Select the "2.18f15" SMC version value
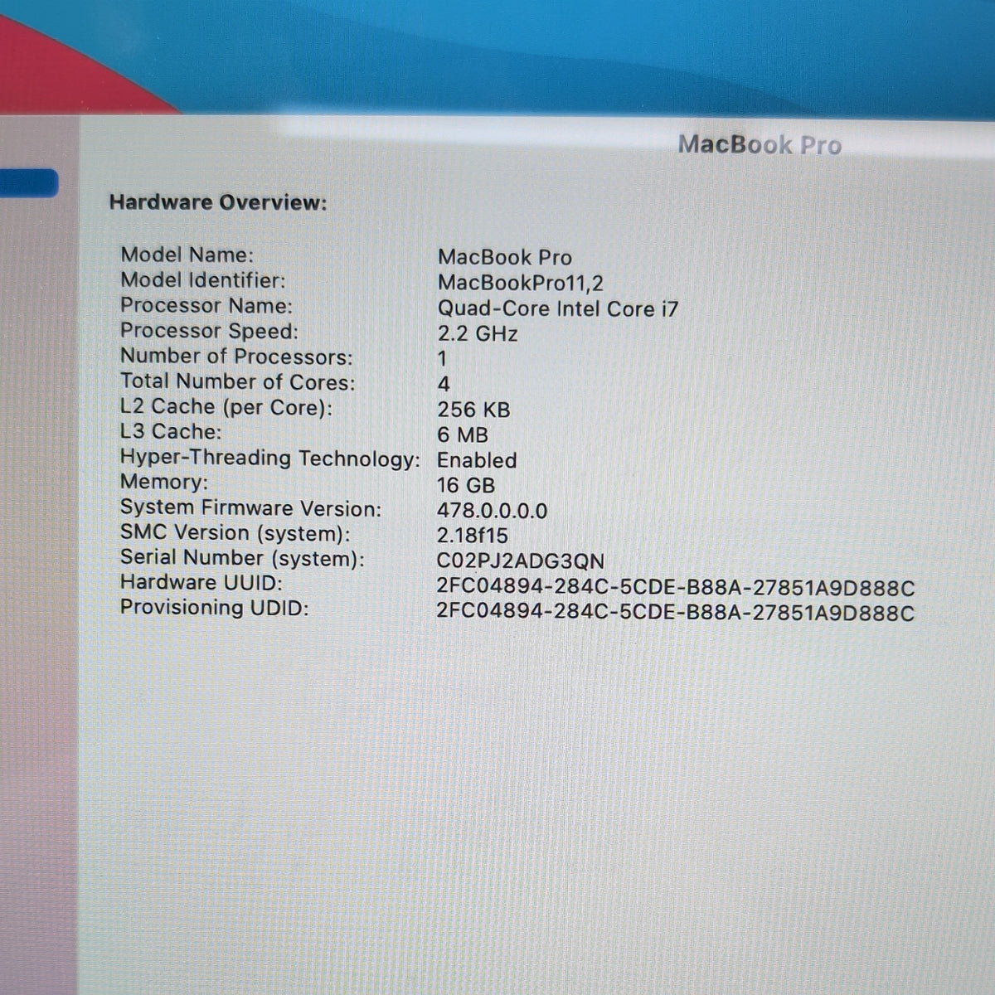The width and height of the screenshot is (995, 995). click(x=473, y=536)
